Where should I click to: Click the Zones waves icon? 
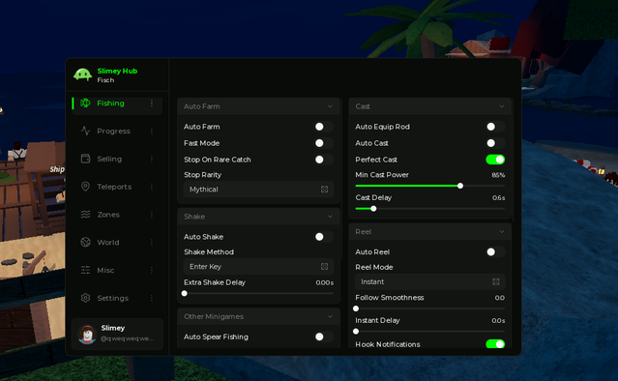click(85, 215)
